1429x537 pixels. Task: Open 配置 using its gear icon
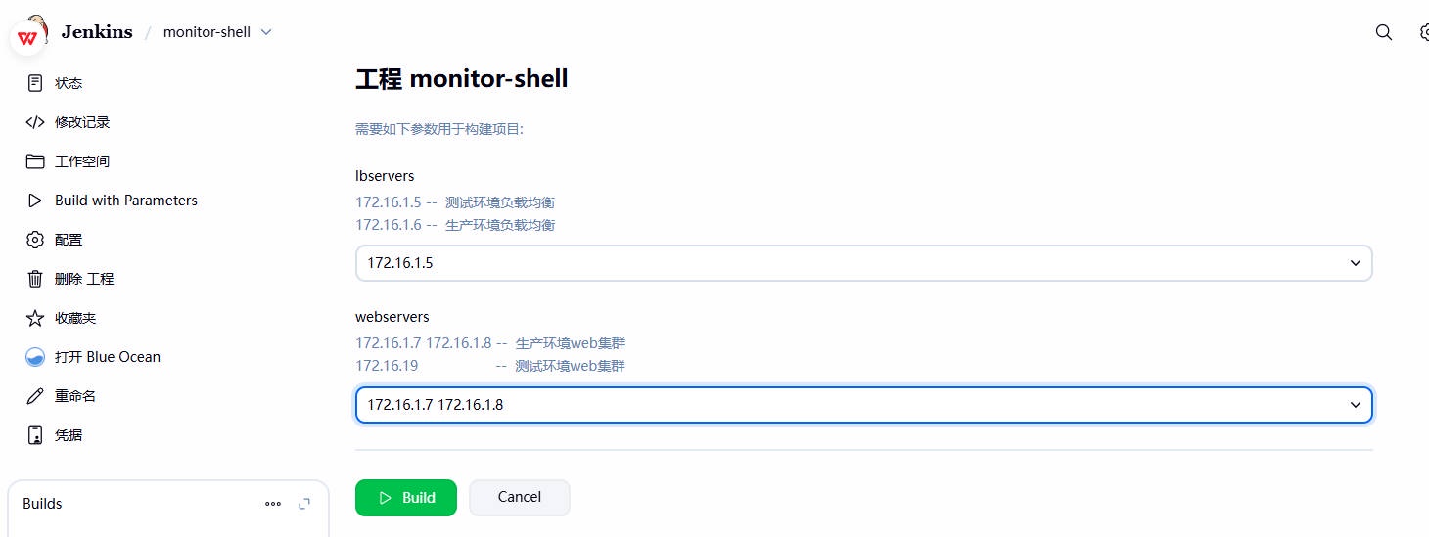[x=35, y=240]
